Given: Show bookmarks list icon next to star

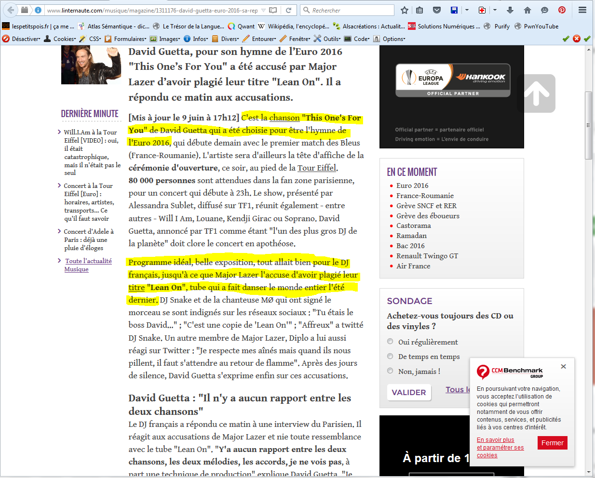Looking at the screenshot, I should [420, 10].
